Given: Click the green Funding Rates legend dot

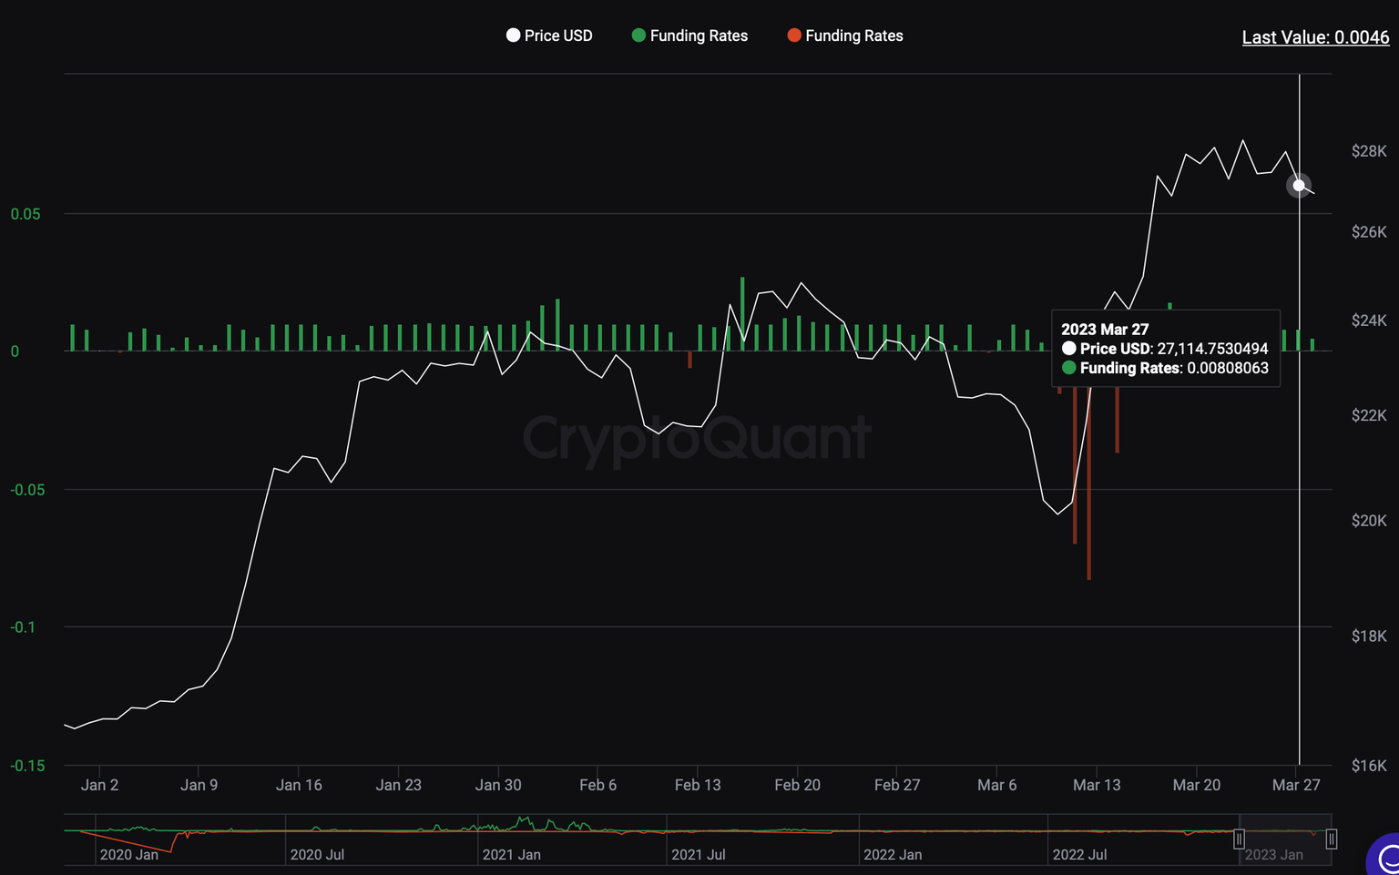Looking at the screenshot, I should pyautogui.click(x=638, y=36).
